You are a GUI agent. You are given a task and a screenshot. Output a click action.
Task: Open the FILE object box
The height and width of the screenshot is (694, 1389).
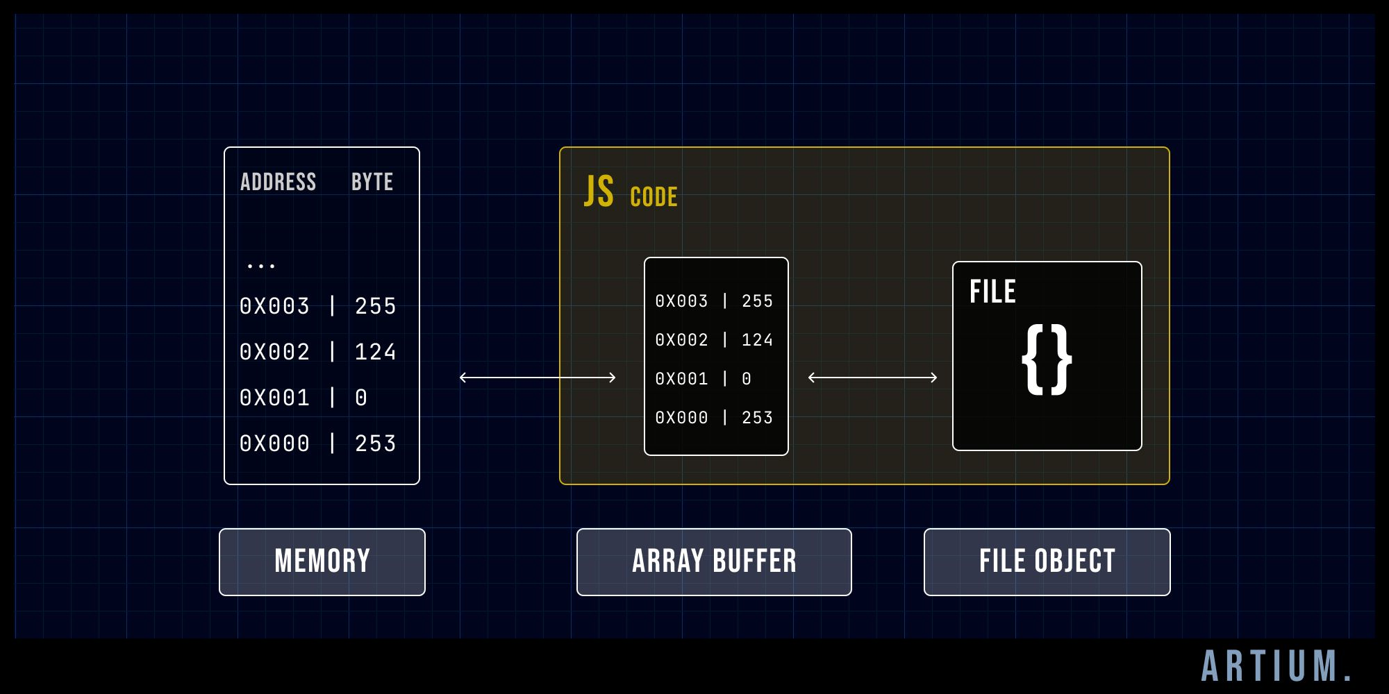point(1047,354)
